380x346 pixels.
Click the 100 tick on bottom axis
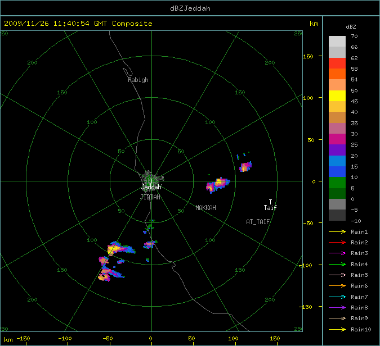[x=233, y=339]
